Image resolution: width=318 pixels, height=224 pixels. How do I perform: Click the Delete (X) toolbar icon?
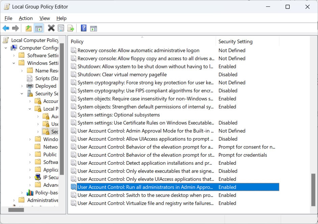click(51, 28)
